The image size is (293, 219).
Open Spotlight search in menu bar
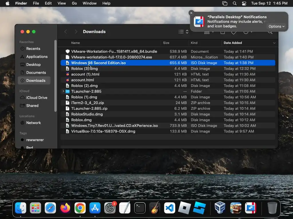(x=235, y=3)
